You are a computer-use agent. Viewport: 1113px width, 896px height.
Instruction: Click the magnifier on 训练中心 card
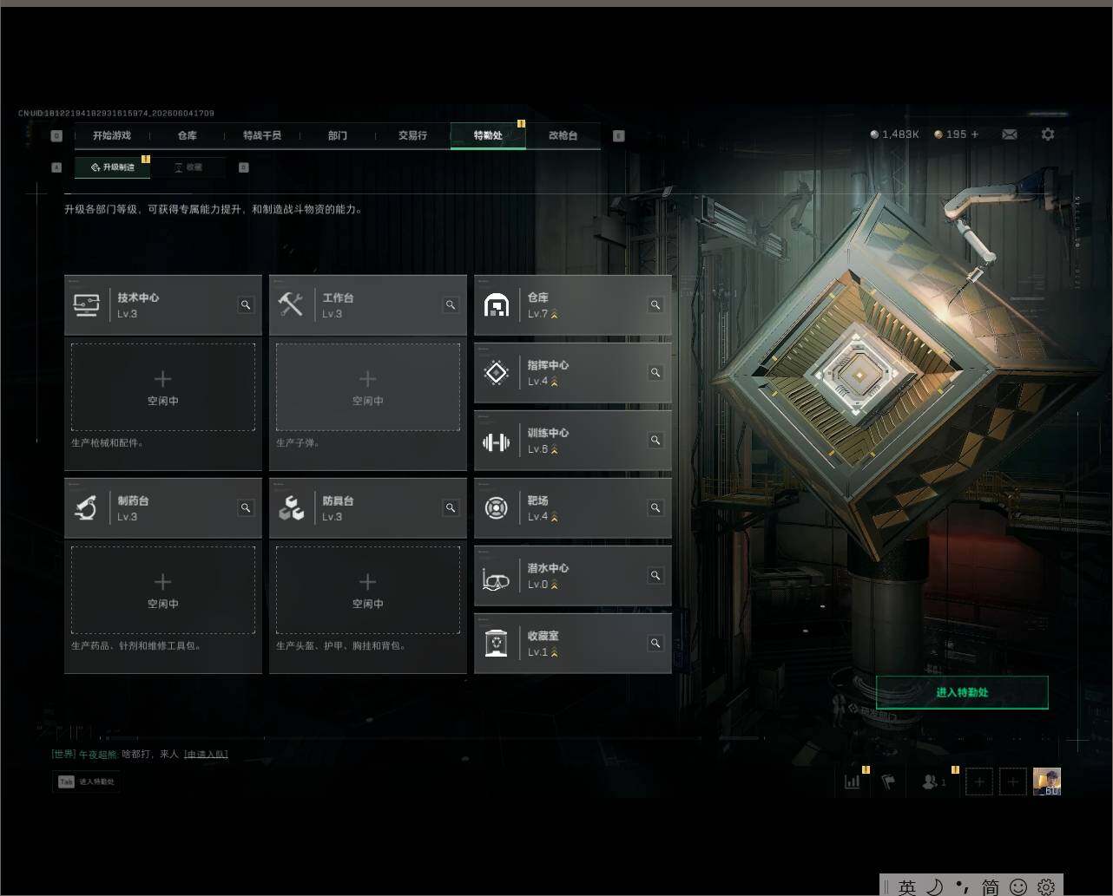click(x=655, y=440)
